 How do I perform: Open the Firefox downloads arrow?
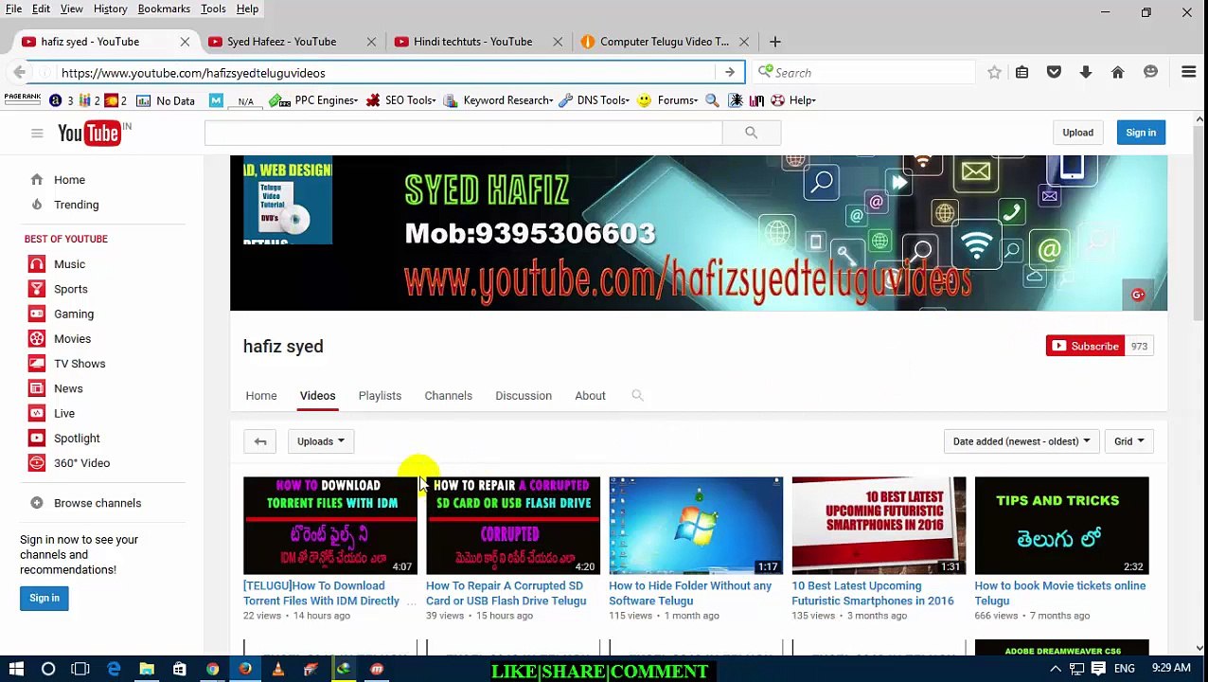pos(1086,73)
